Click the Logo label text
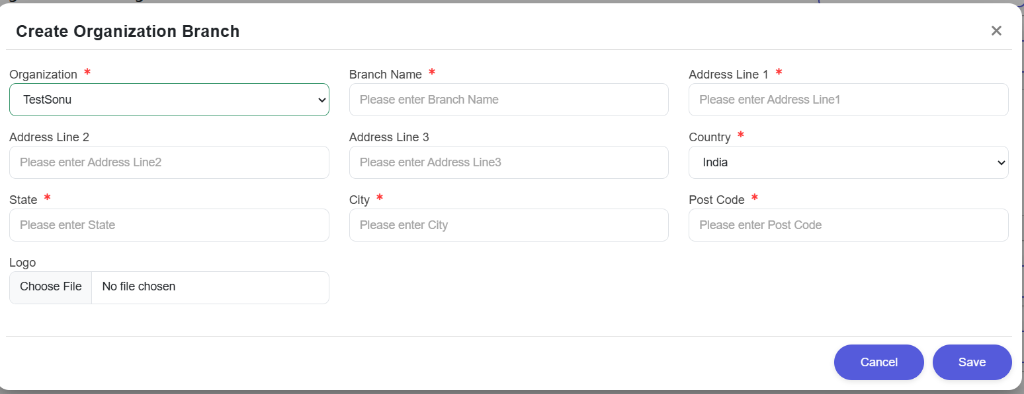This screenshot has height=394, width=1024. (22, 263)
